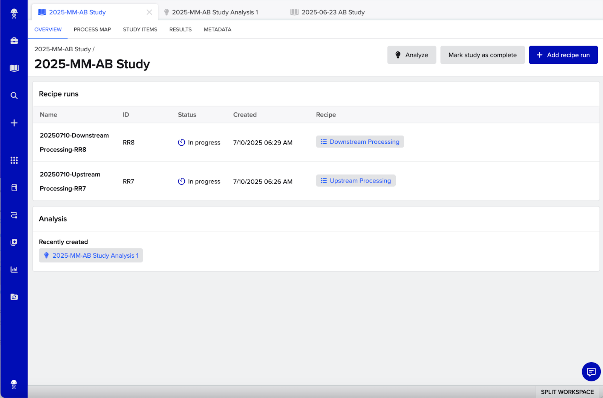
Task: Click the Add recipe run button
Action: pyautogui.click(x=563, y=55)
